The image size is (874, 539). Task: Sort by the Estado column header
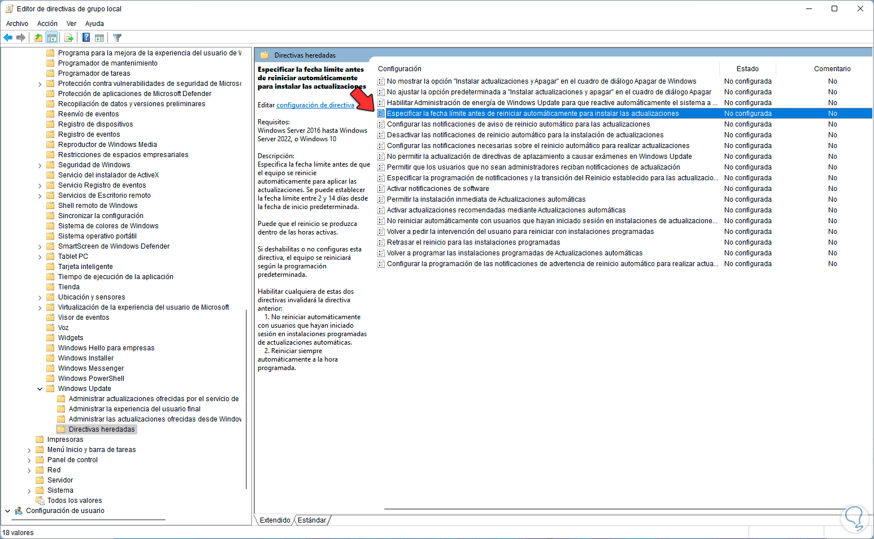coord(747,69)
